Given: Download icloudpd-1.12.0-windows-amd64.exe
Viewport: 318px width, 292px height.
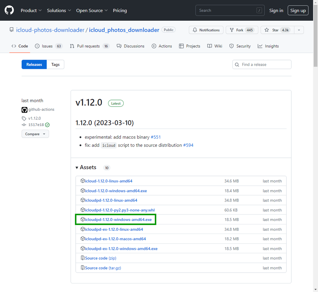Looking at the screenshot, I should pyautogui.click(x=118, y=220).
